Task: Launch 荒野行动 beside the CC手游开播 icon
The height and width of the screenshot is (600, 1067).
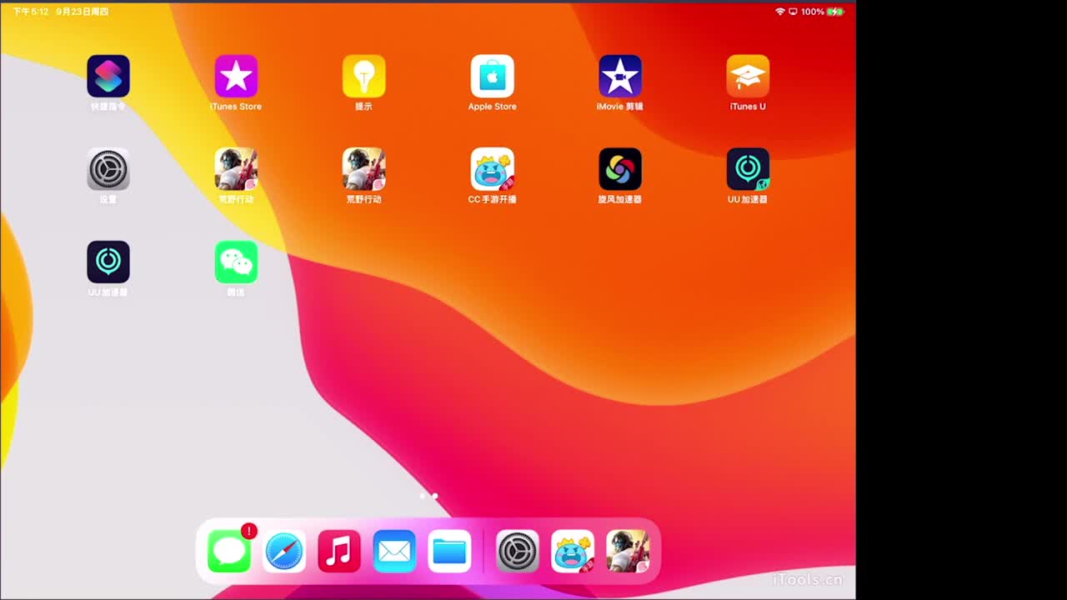Action: [x=364, y=169]
